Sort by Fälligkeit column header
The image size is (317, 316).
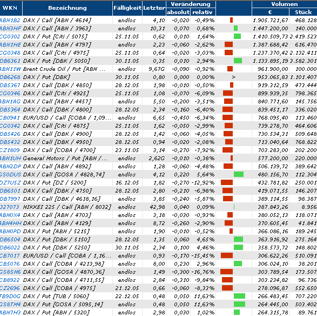tap(127, 8)
